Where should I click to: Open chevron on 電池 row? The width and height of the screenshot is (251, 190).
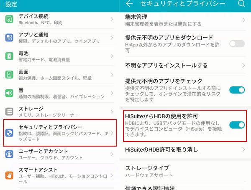112,56
